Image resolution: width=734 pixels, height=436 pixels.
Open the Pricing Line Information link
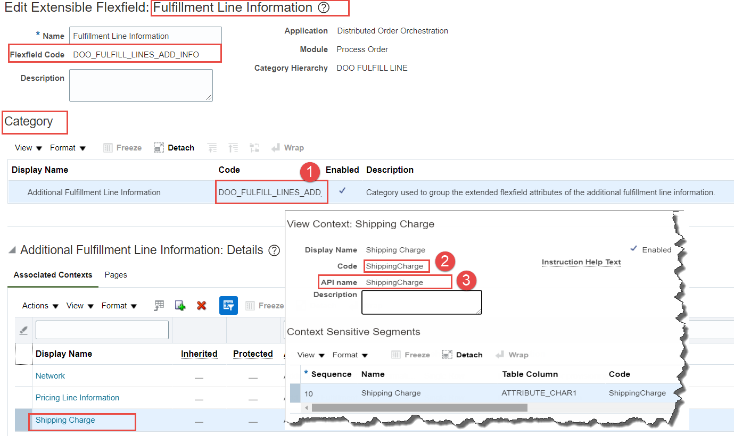pos(77,398)
